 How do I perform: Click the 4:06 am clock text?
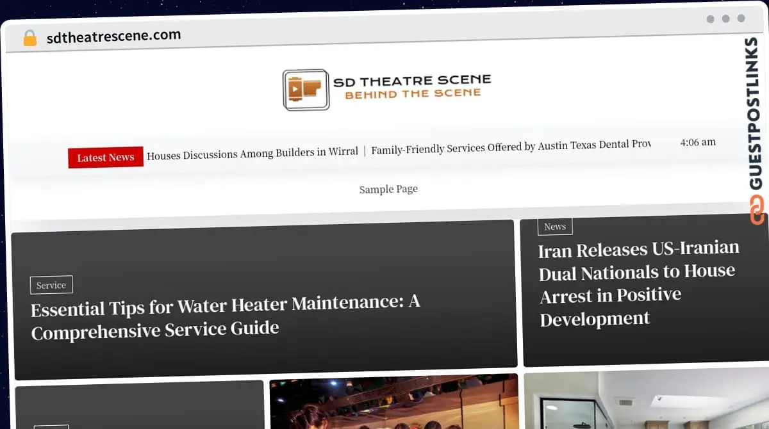698,142
